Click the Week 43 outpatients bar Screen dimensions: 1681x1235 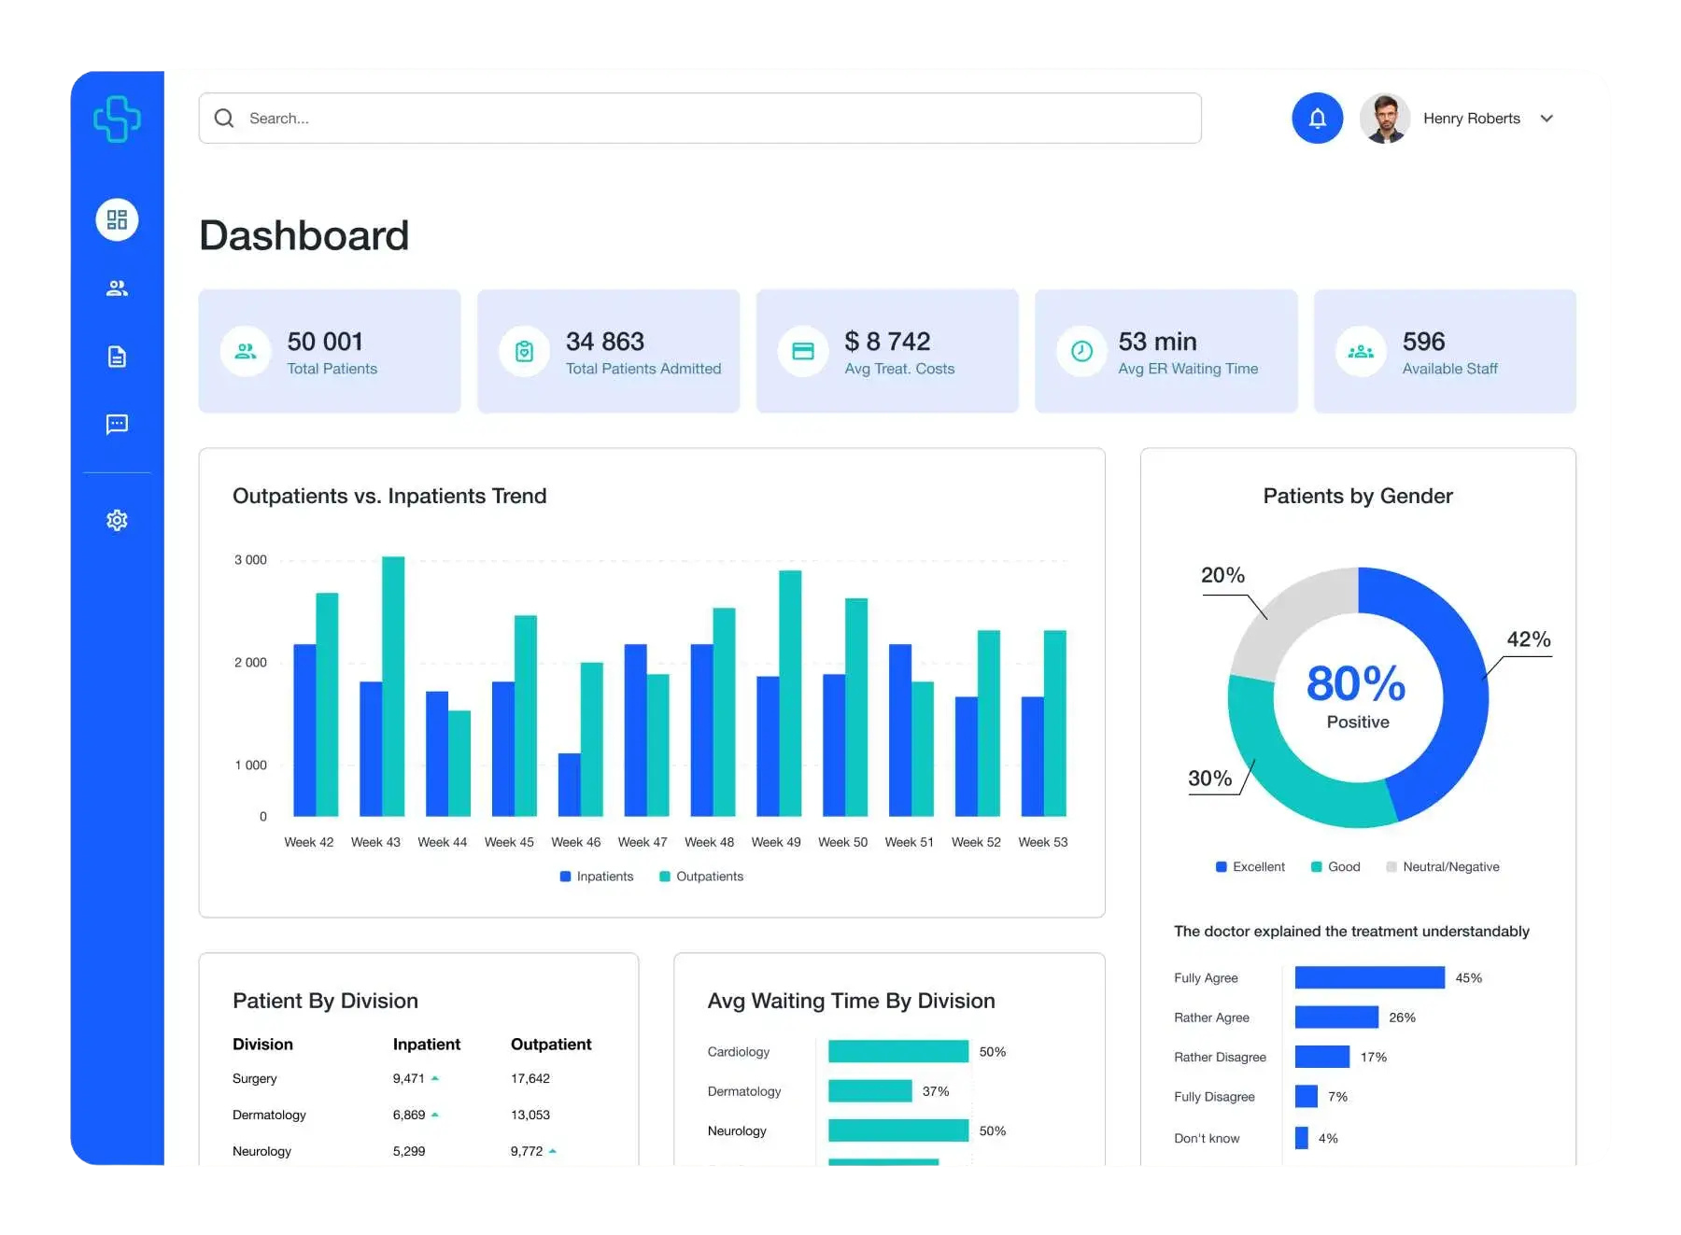click(393, 686)
